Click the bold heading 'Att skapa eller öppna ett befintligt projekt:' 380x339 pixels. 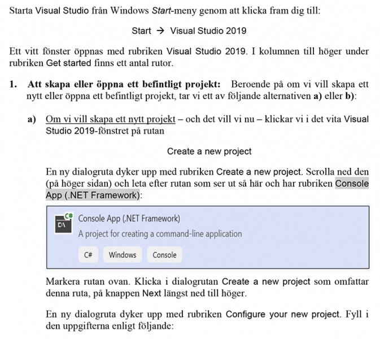coord(124,84)
